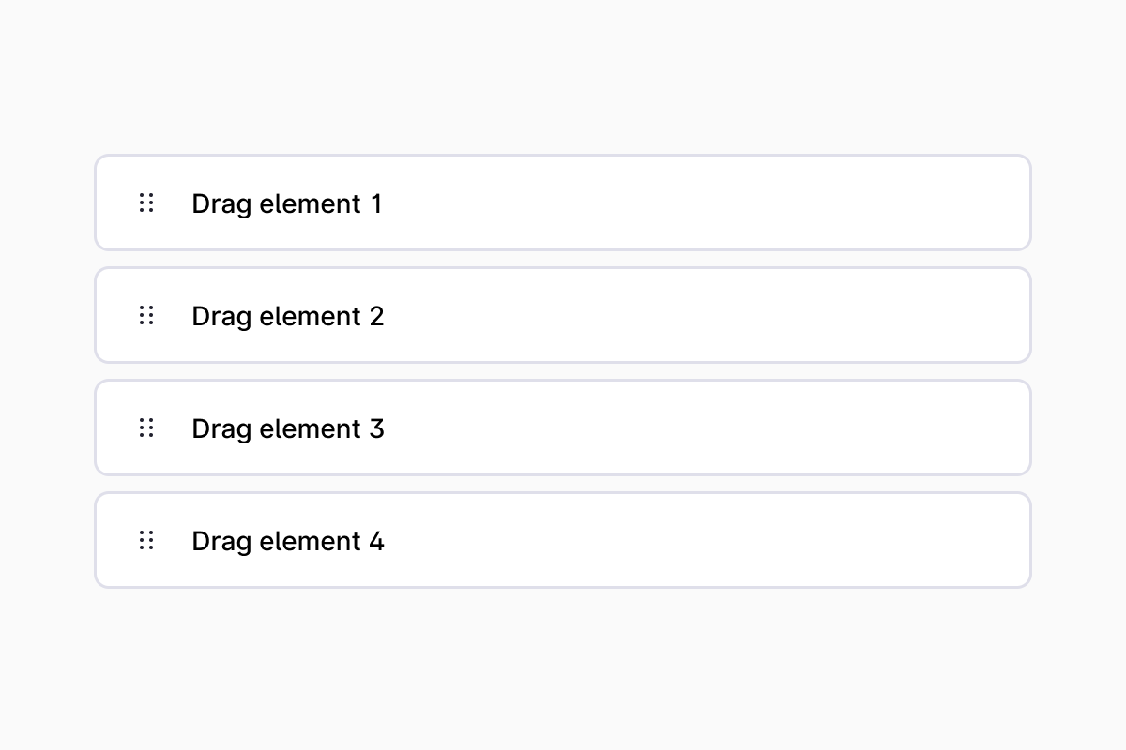Click on the "Drag element 3" text

tap(287, 428)
